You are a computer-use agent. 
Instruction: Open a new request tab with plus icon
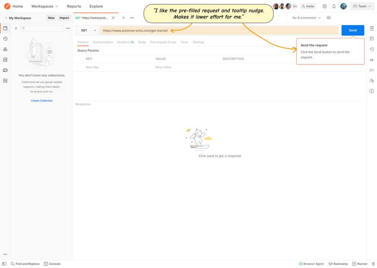(x=123, y=18)
